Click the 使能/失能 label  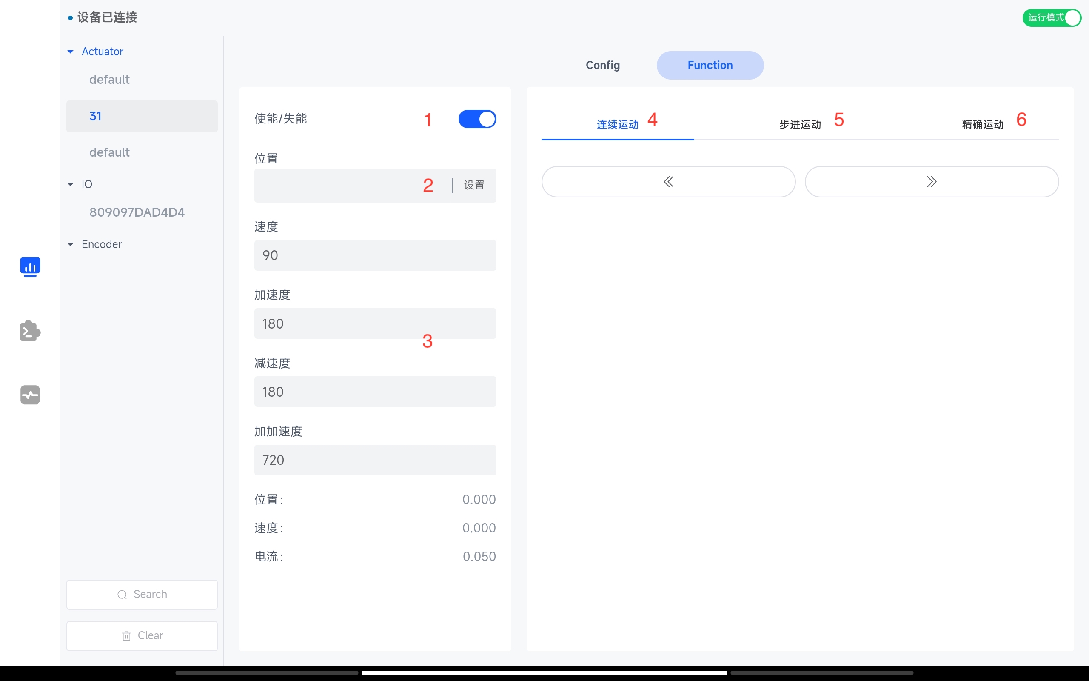(280, 118)
